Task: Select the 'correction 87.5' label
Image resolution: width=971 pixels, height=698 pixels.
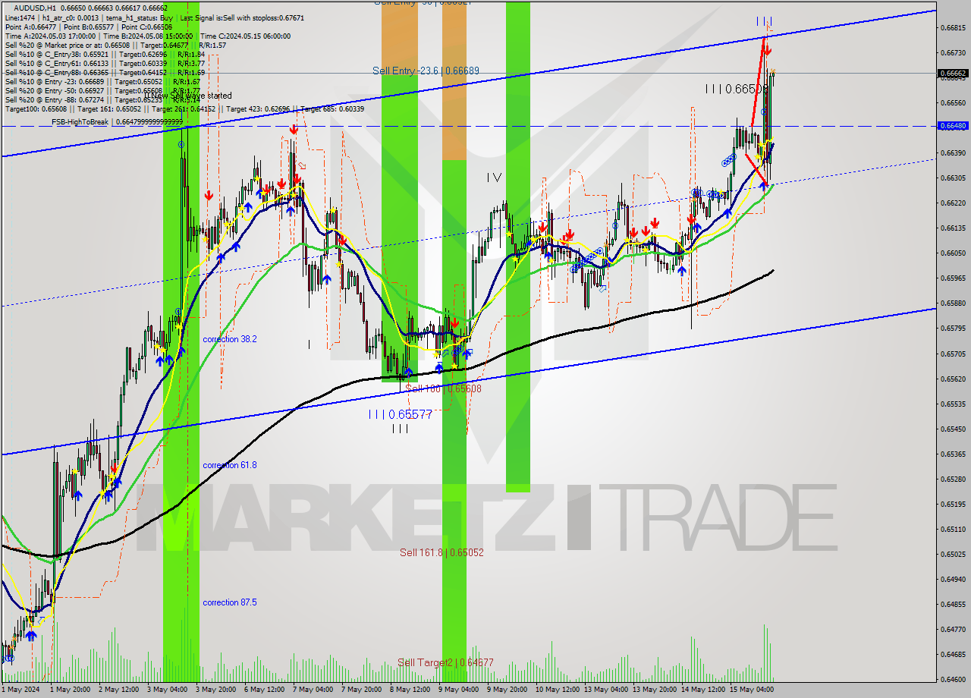Action: 229,602
